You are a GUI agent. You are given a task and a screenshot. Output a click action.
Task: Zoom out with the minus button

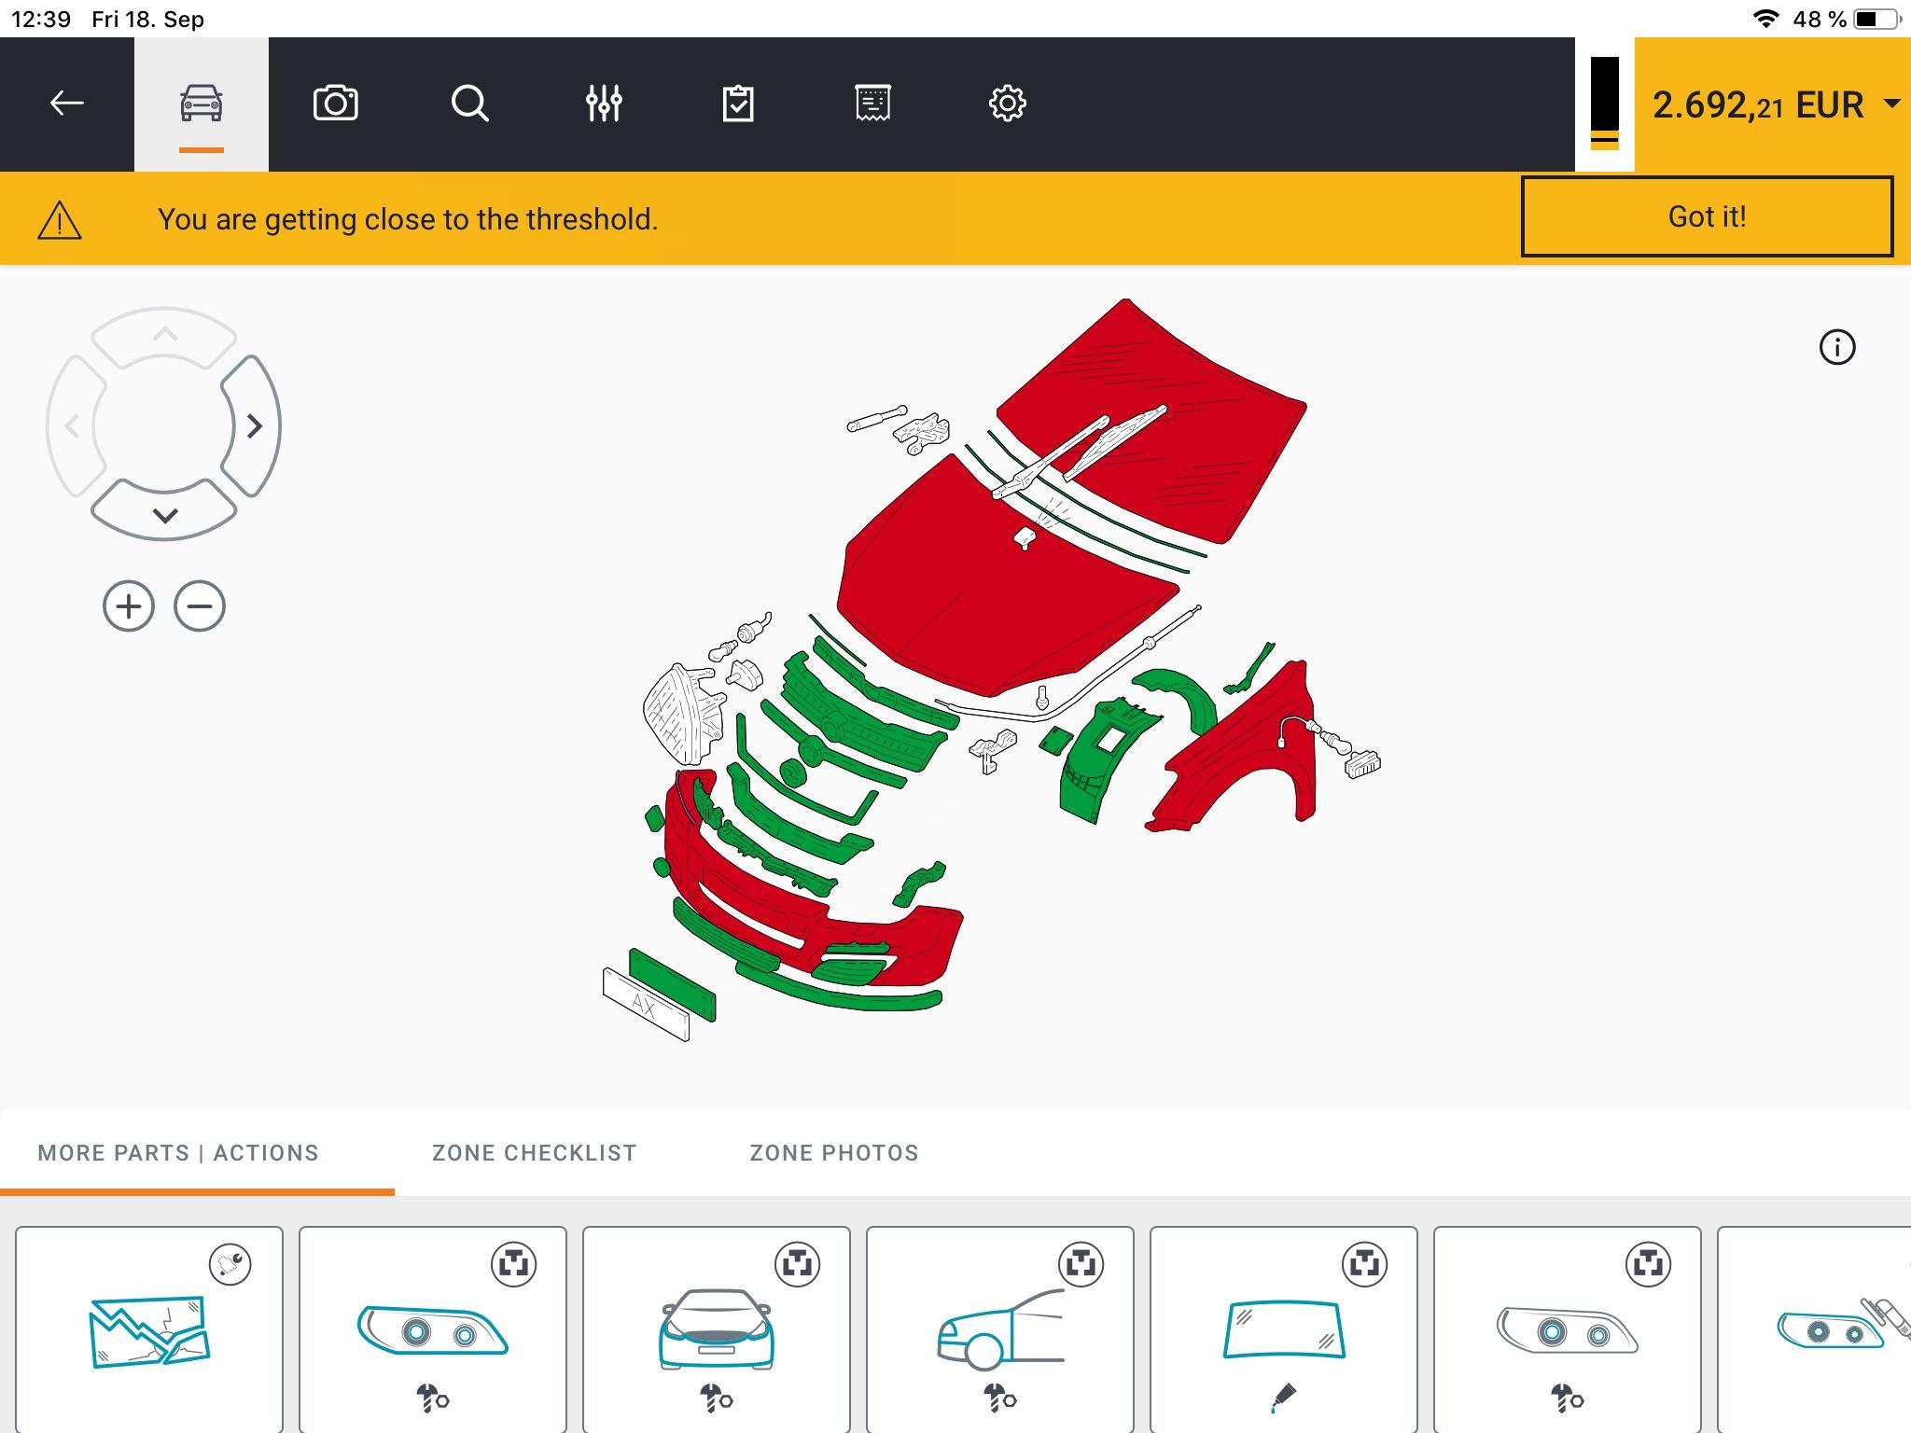pyautogui.click(x=200, y=606)
